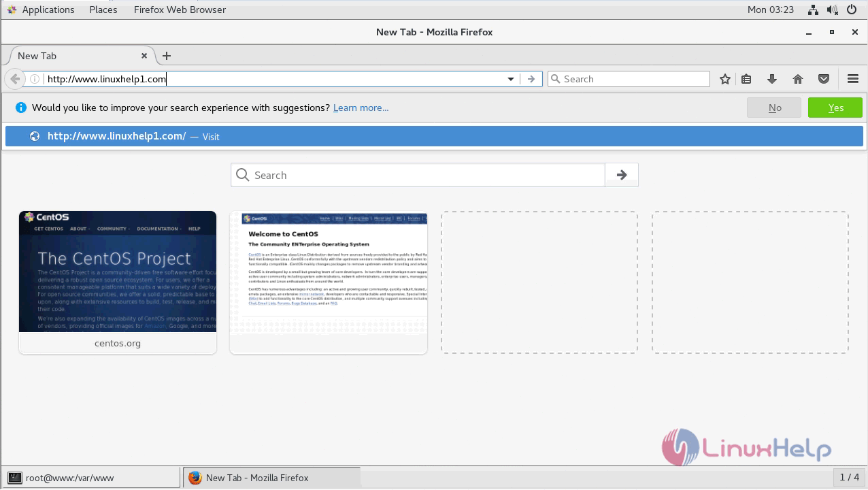The width and height of the screenshot is (868, 490).
Task: Minimize the Firefox window
Action: point(809,32)
